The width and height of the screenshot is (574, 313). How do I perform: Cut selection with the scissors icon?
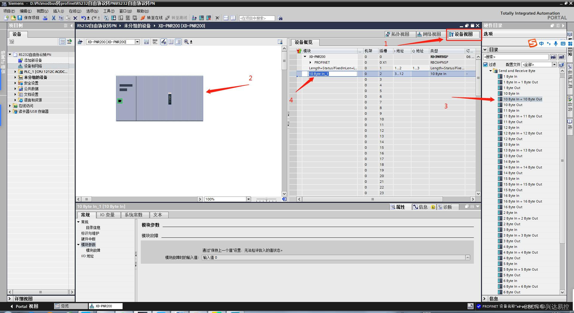click(54, 18)
